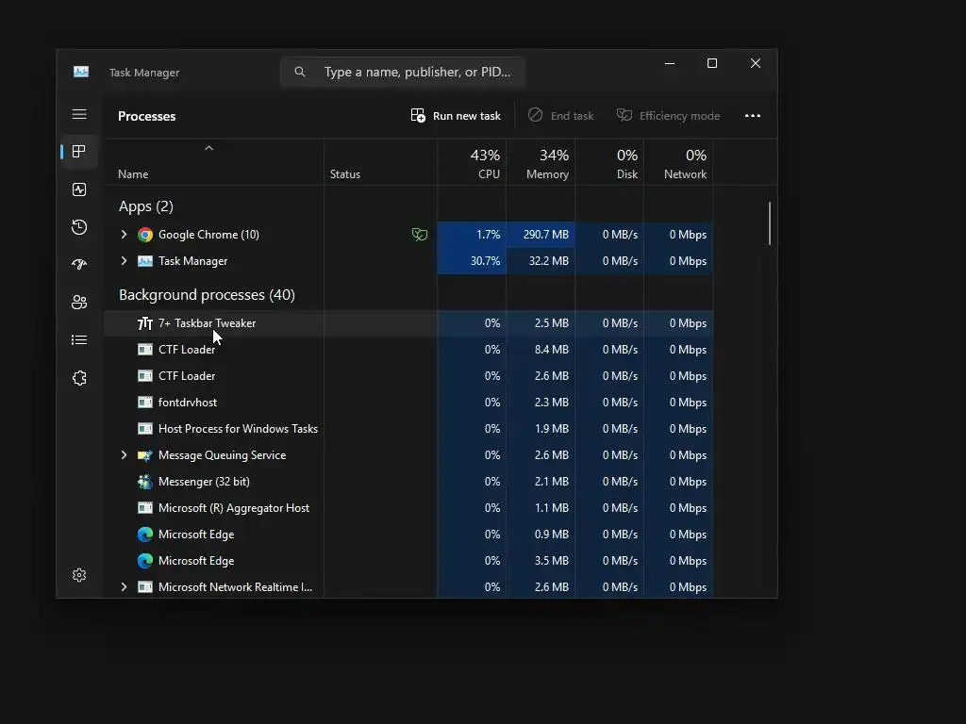Open the more options ellipsis menu
Viewport: 966px width, 724px height.
[752, 116]
